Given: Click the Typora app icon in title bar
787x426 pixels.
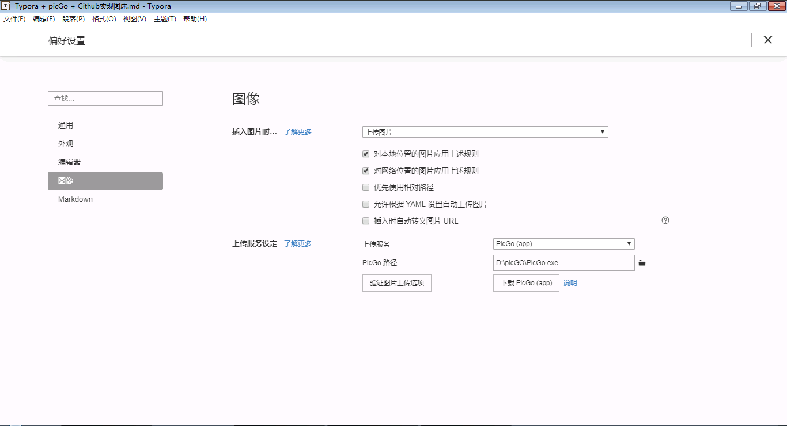Looking at the screenshot, I should click(6, 6).
